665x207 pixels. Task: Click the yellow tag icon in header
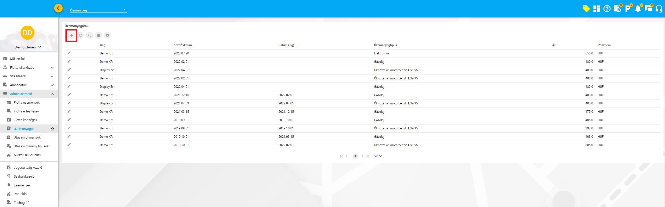pos(586,9)
